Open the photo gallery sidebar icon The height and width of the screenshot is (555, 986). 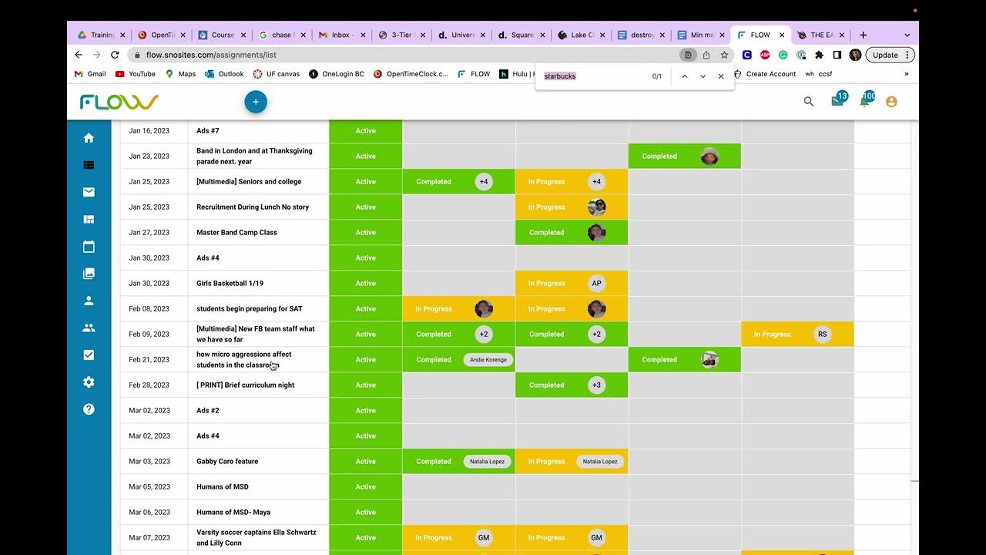pyautogui.click(x=89, y=274)
